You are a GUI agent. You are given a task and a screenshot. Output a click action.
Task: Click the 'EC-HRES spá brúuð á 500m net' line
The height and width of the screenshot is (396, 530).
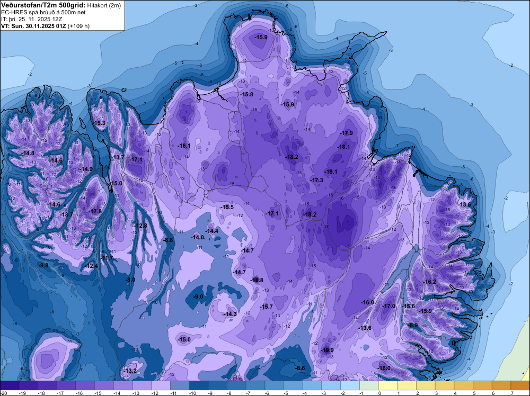pyautogui.click(x=43, y=12)
